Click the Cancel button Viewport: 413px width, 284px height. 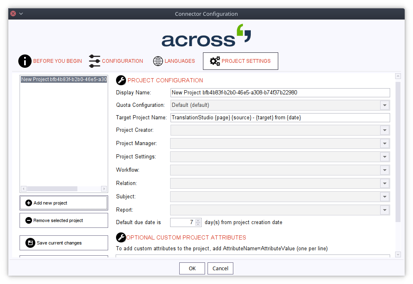coord(220,268)
